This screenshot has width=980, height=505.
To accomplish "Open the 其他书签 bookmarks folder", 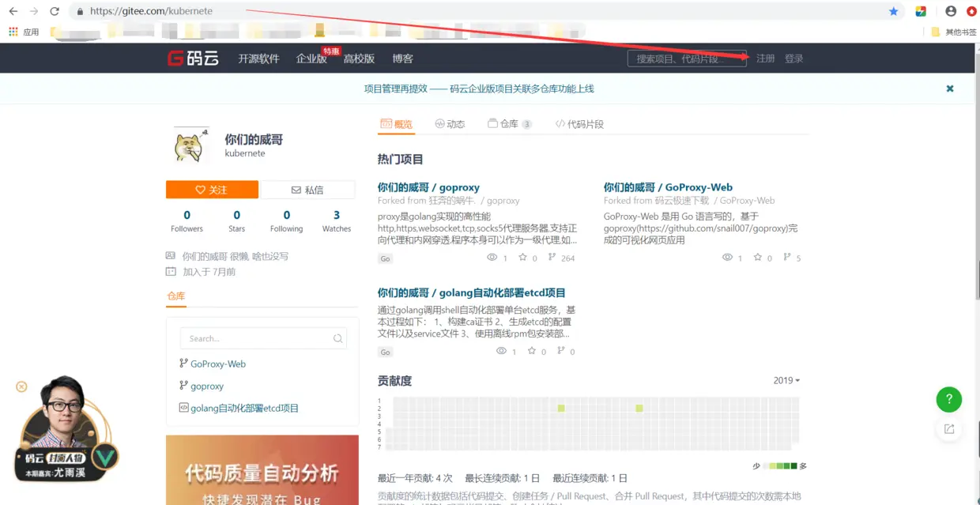I will [x=954, y=32].
